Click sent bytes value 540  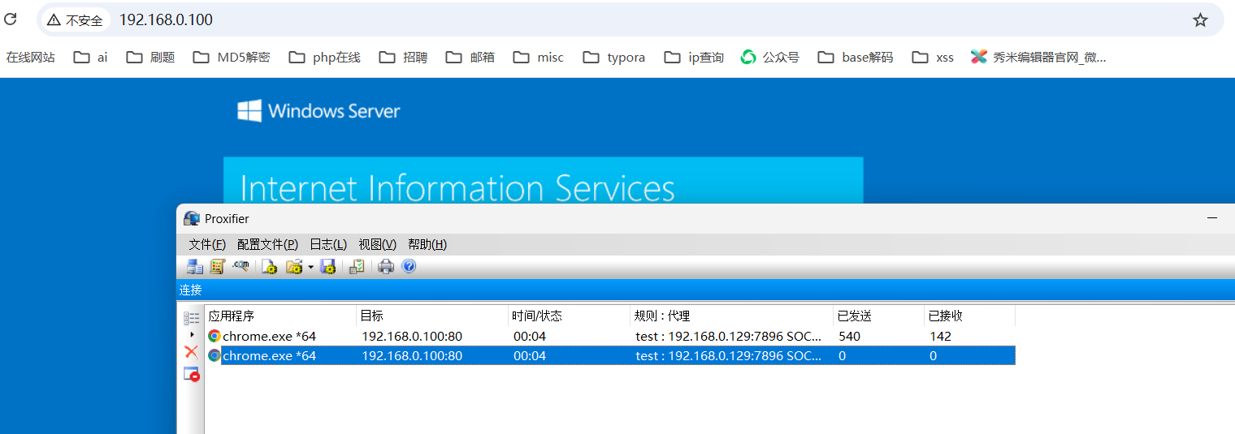click(849, 336)
